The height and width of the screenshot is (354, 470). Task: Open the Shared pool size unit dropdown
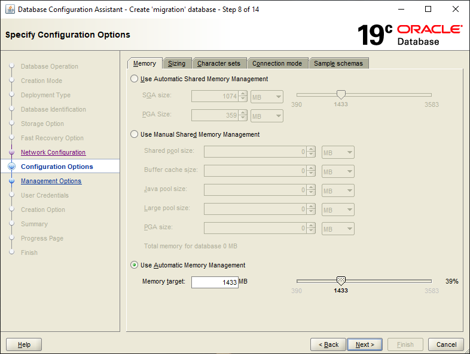(338, 152)
